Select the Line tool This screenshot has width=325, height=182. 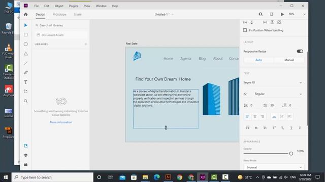tap(26, 63)
